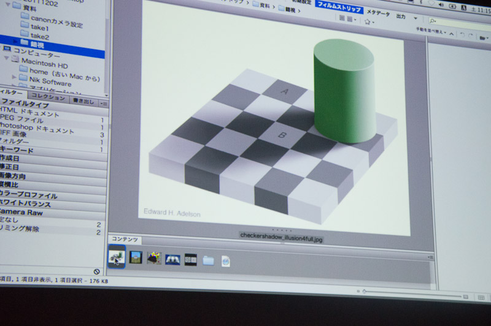Open the Content panel options menu icon
Image resolution: width=491 pixels, height=326 pixels.
[x=430, y=257]
